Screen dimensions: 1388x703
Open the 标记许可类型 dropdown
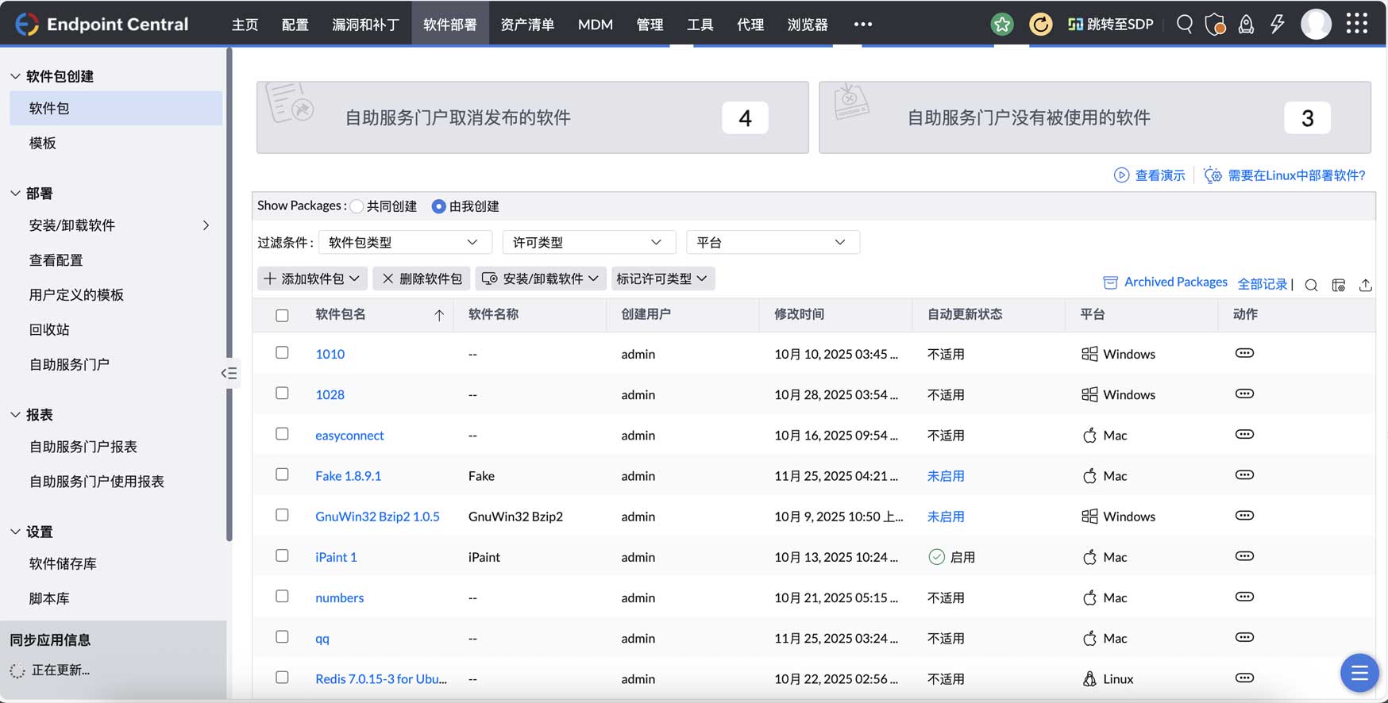[663, 279]
